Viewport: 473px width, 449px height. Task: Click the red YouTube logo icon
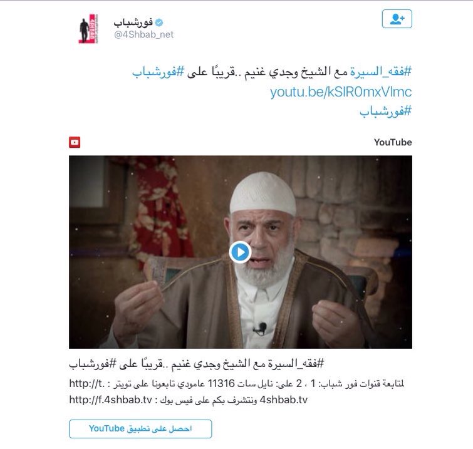click(x=75, y=142)
